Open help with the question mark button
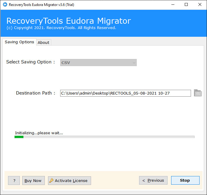 (14, 180)
